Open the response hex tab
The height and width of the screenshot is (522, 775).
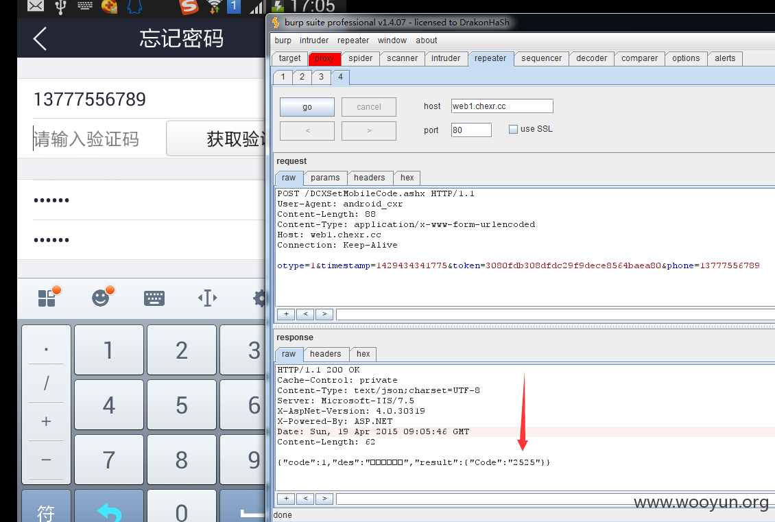point(363,354)
